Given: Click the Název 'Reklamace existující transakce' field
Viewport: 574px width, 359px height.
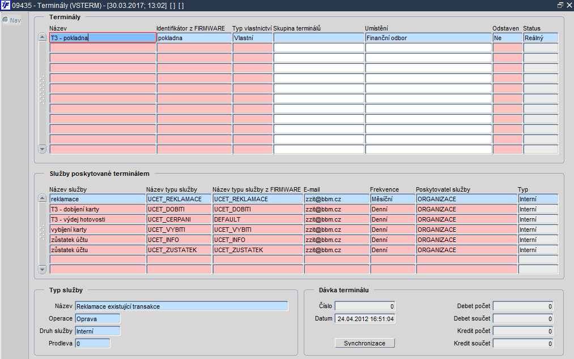Looking at the screenshot, I should pyautogui.click(x=181, y=306).
